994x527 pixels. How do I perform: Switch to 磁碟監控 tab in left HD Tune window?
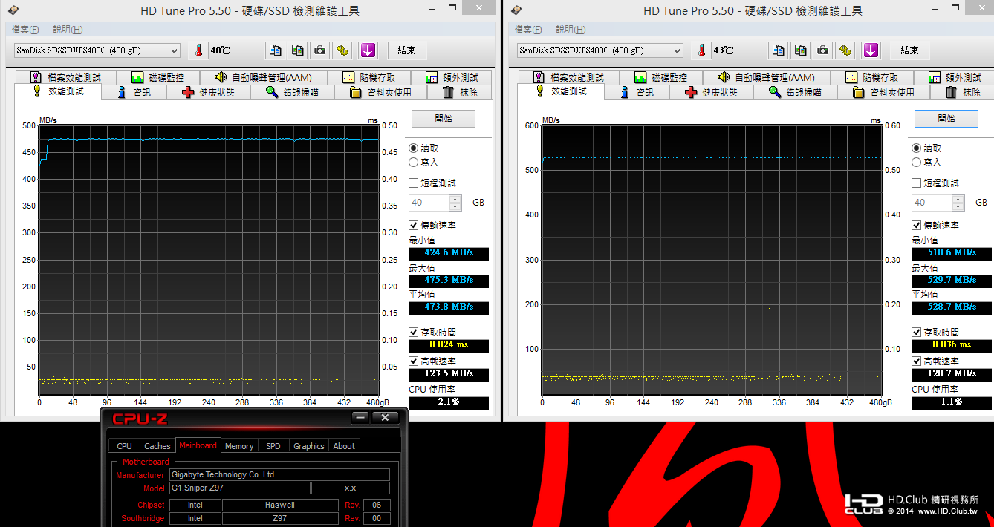tap(157, 77)
